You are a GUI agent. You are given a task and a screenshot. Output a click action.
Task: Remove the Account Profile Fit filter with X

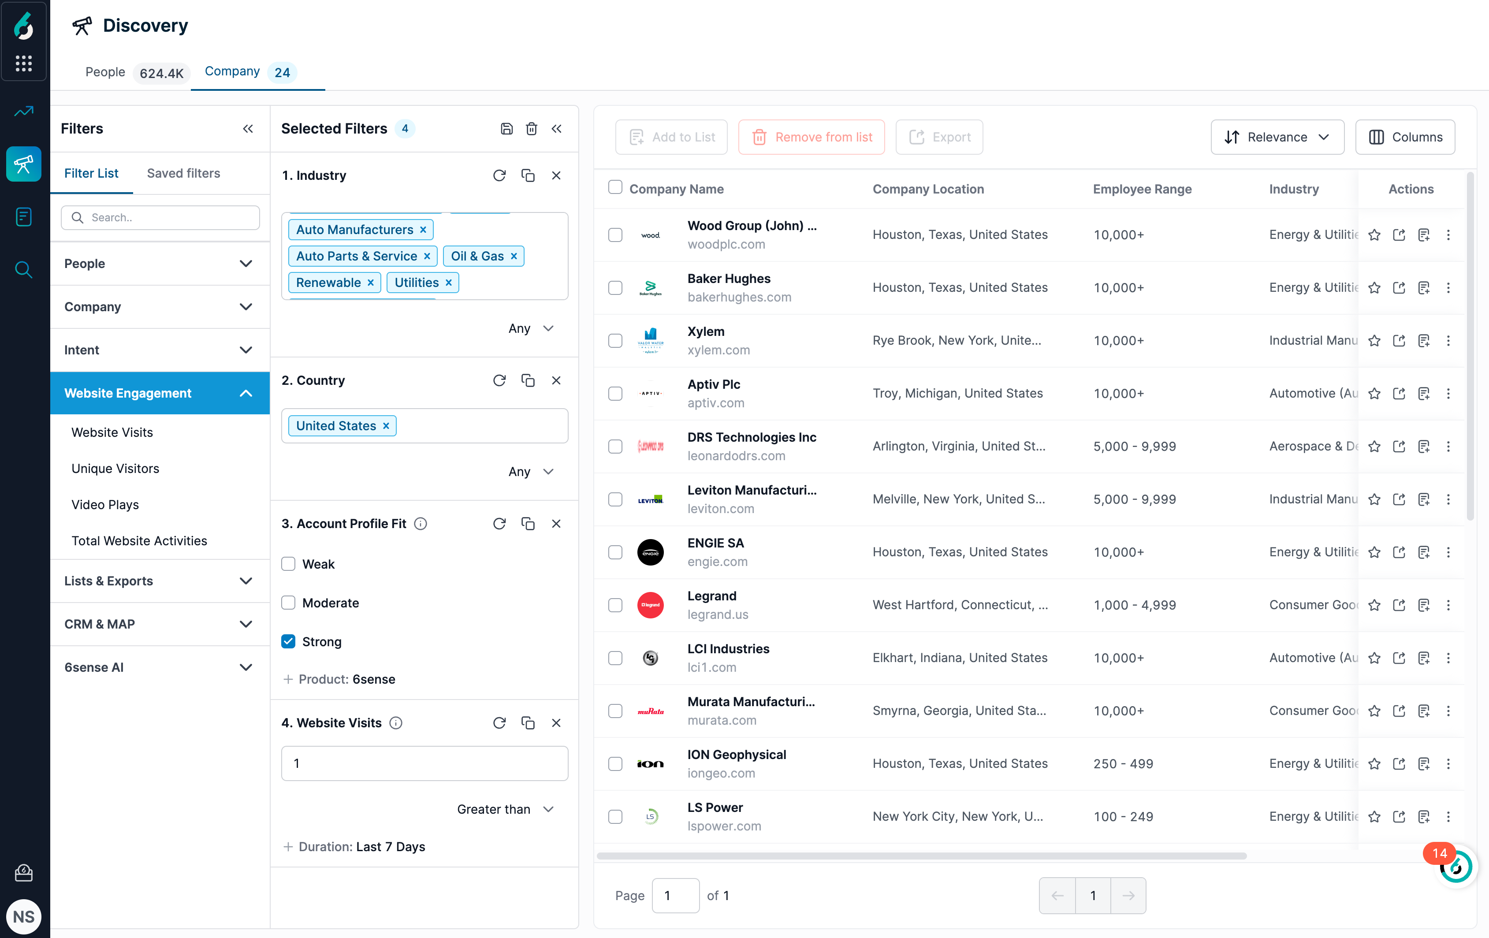pyautogui.click(x=556, y=523)
